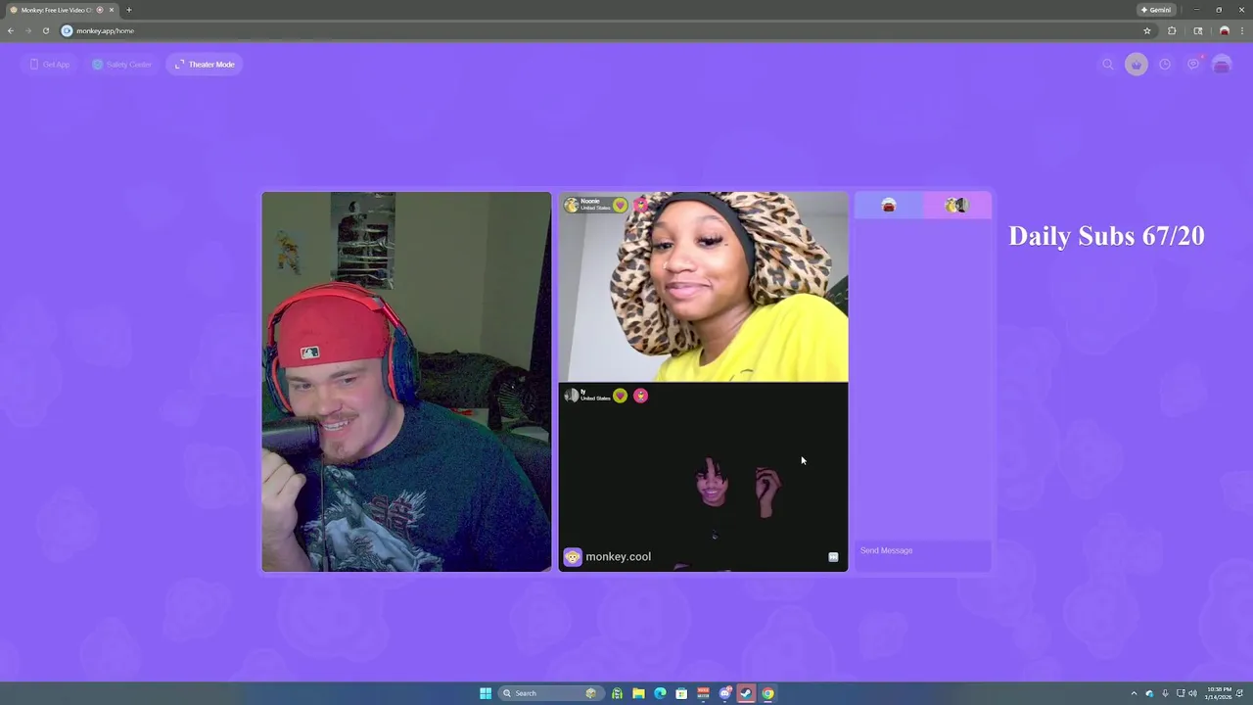Click the search magnifier icon in Monkey header
This screenshot has width=1253, height=705.
point(1108,65)
